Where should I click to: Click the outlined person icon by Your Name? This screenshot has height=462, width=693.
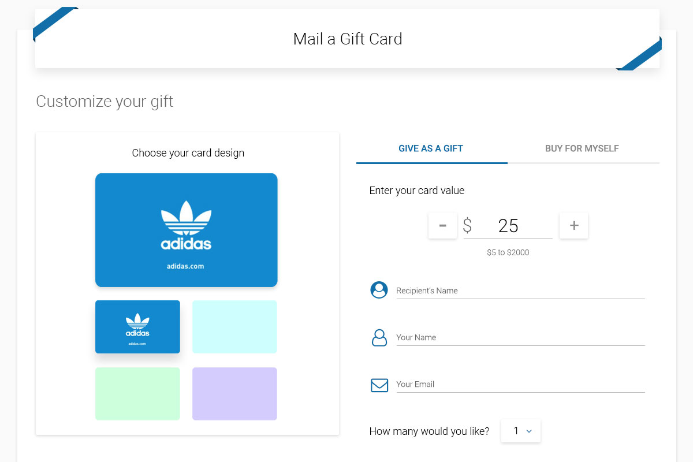(379, 337)
